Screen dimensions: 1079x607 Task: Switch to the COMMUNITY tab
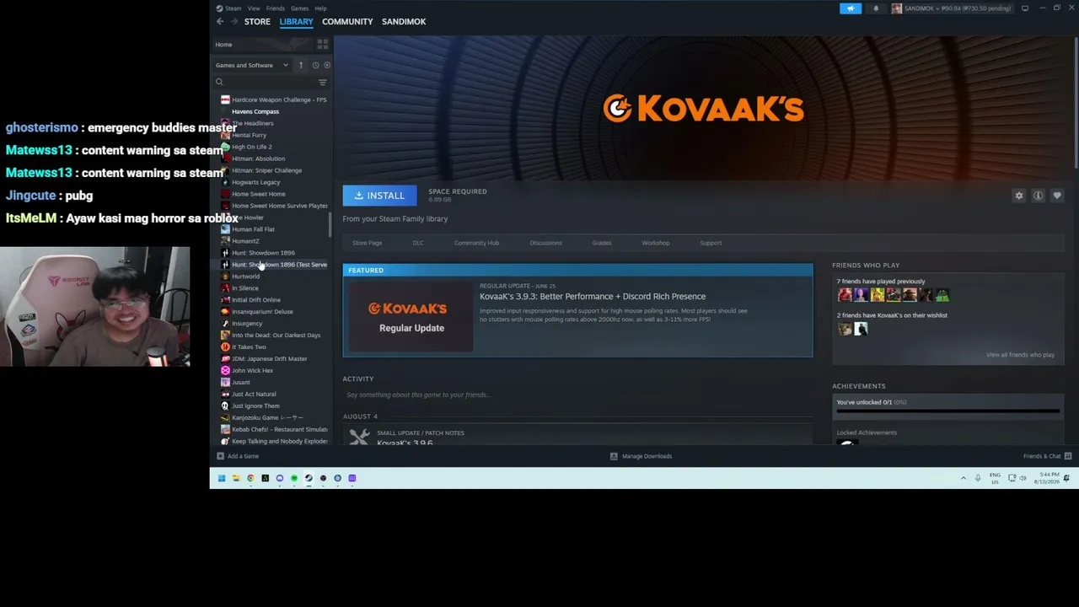tap(347, 21)
